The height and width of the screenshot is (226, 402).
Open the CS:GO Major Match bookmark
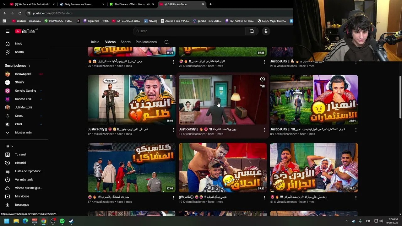pyautogui.click(x=272, y=21)
